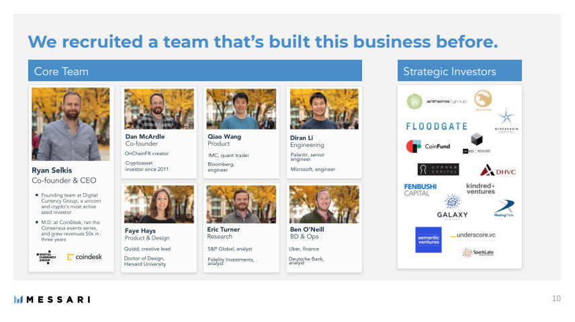Select Dan McArdle's photo
The height and width of the screenshot is (322, 575).
(159, 109)
